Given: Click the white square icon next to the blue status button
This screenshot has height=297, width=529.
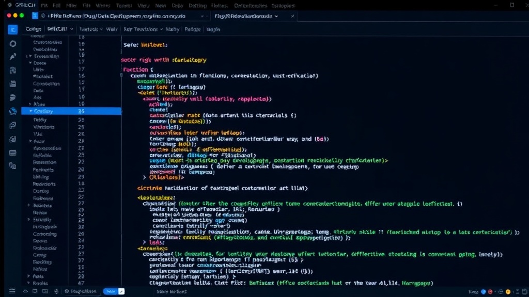Looking at the screenshot, I should tap(121, 291).
